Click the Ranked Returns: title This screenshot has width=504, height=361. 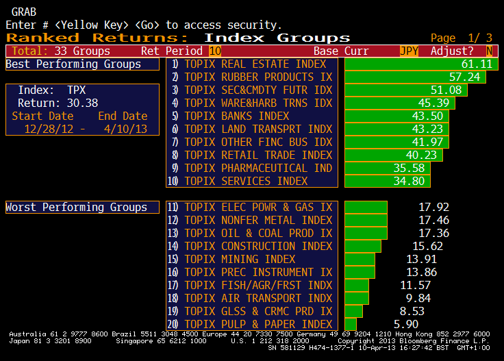click(x=97, y=38)
